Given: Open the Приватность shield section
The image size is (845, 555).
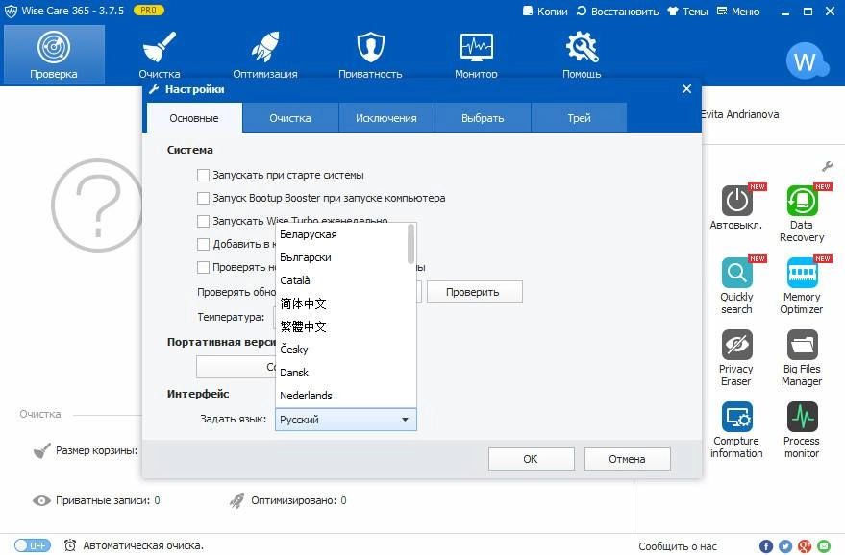Looking at the screenshot, I should coord(370,55).
